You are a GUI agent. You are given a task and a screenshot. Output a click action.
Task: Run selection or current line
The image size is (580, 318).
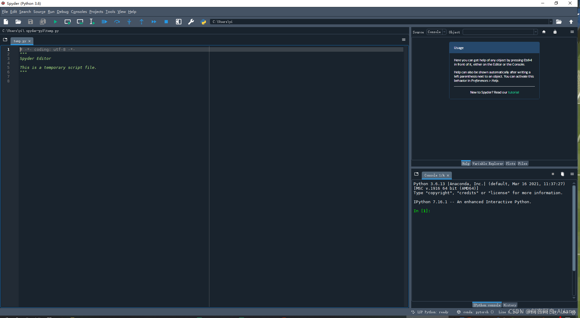point(92,22)
